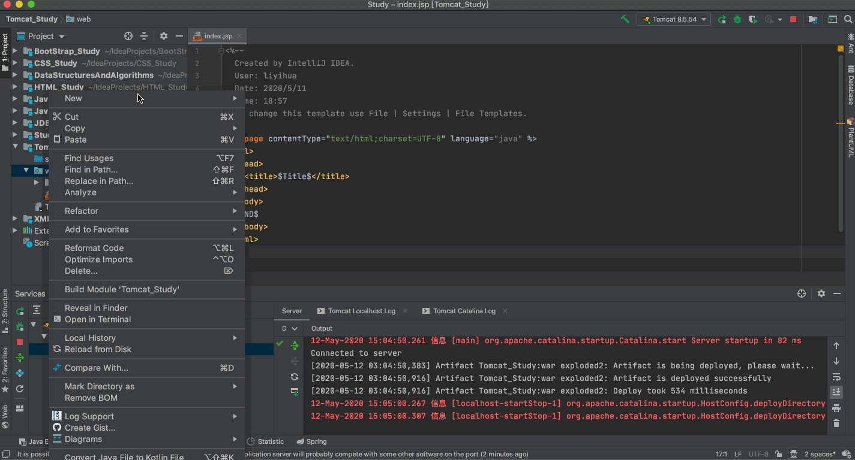Click the hector inspector icon in the status bar
This screenshot has height=460, width=855.
click(x=793, y=455)
